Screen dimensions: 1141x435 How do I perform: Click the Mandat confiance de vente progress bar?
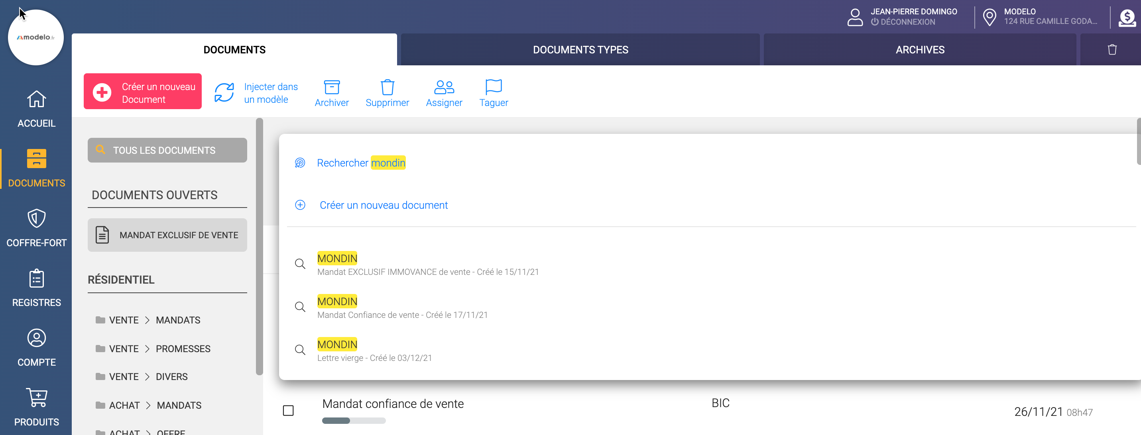pos(354,421)
